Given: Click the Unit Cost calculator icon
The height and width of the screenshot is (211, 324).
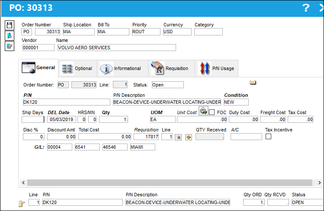Looking at the screenshot, I should pyautogui.click(x=203, y=111).
